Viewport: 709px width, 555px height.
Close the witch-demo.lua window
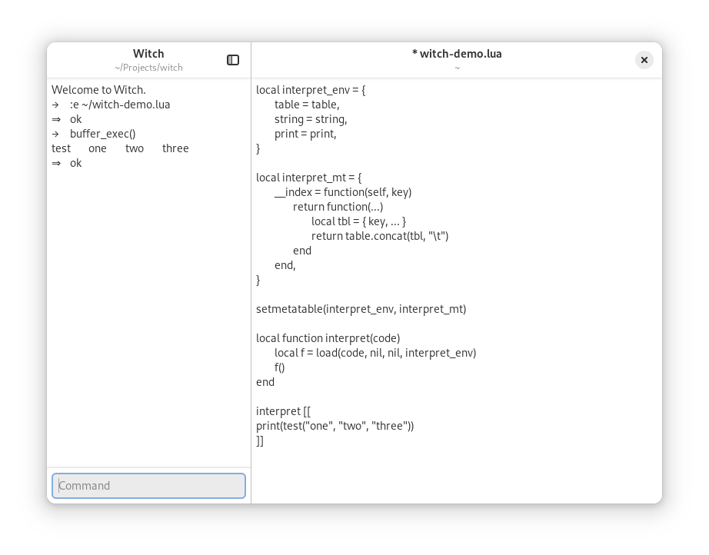click(644, 60)
